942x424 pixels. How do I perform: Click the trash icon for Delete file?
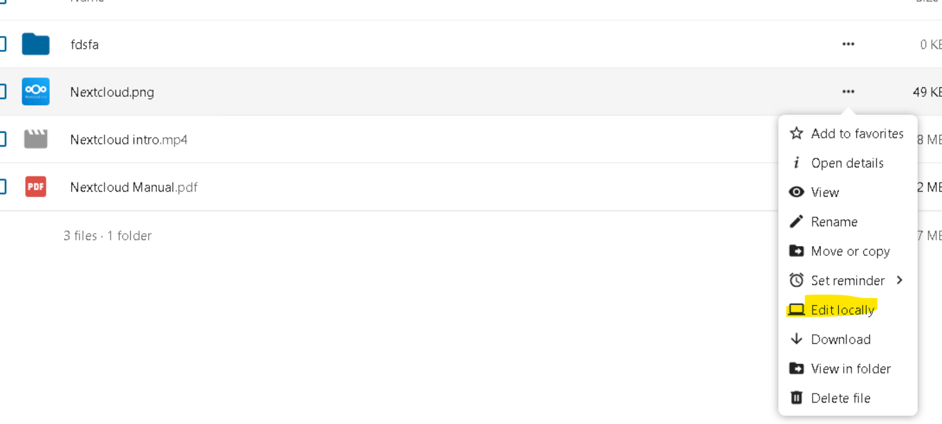(x=797, y=398)
